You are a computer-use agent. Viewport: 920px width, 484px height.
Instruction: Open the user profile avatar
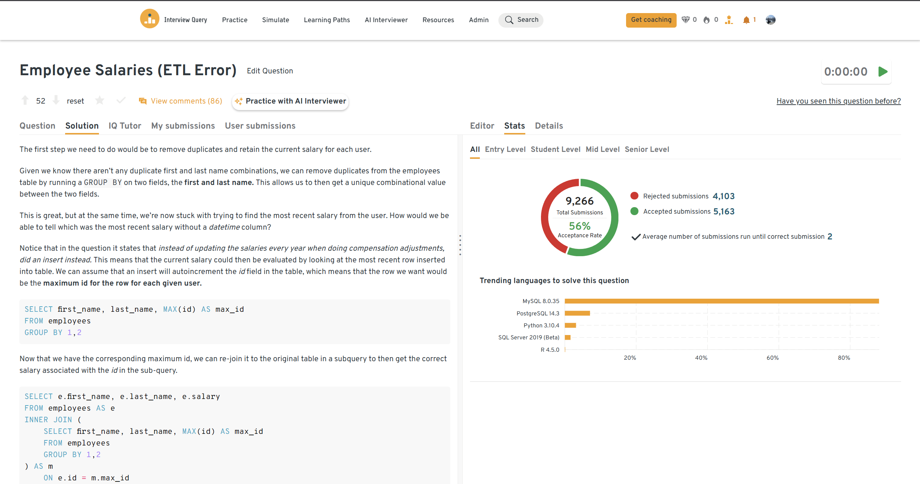[x=770, y=20]
